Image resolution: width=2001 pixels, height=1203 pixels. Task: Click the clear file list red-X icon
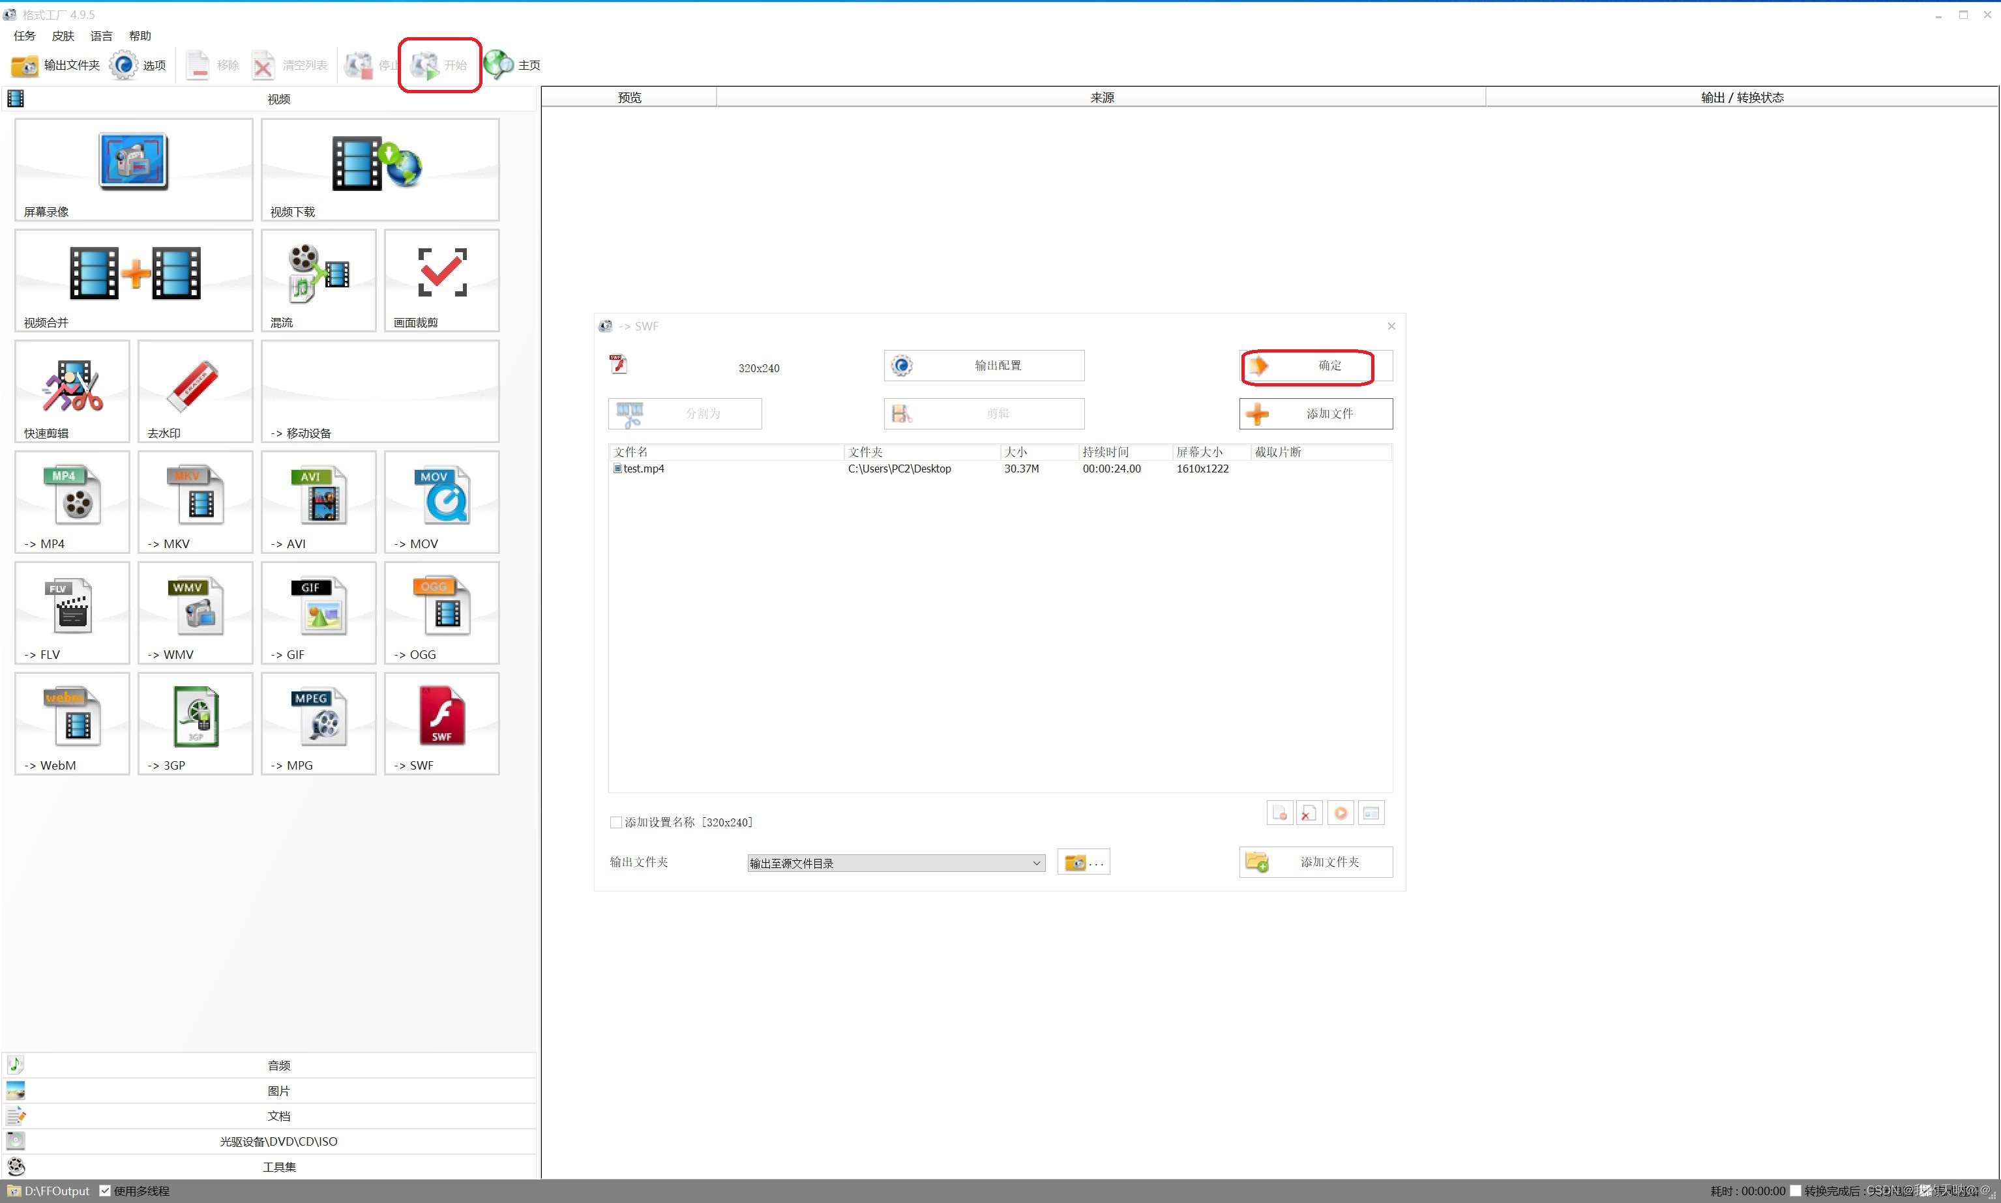[1309, 813]
